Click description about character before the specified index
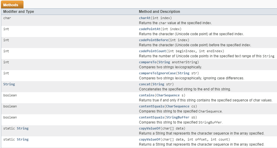Screen dimensions: 277x148 (195, 45)
